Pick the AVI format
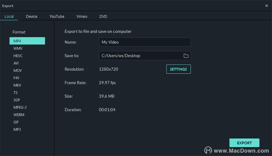272x156 pixels. [16, 63]
